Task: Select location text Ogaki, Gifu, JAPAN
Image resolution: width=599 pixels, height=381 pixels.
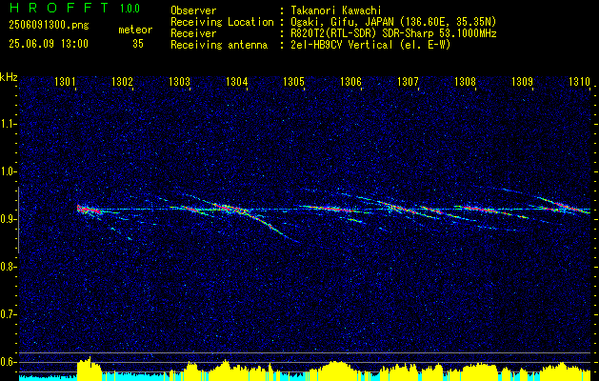Action: pyautogui.click(x=341, y=22)
